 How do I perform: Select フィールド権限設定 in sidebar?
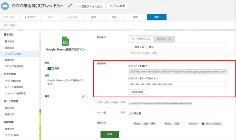16,94
